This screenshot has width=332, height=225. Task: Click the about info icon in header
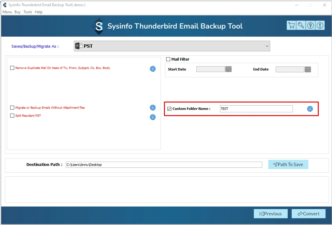[x=320, y=26]
